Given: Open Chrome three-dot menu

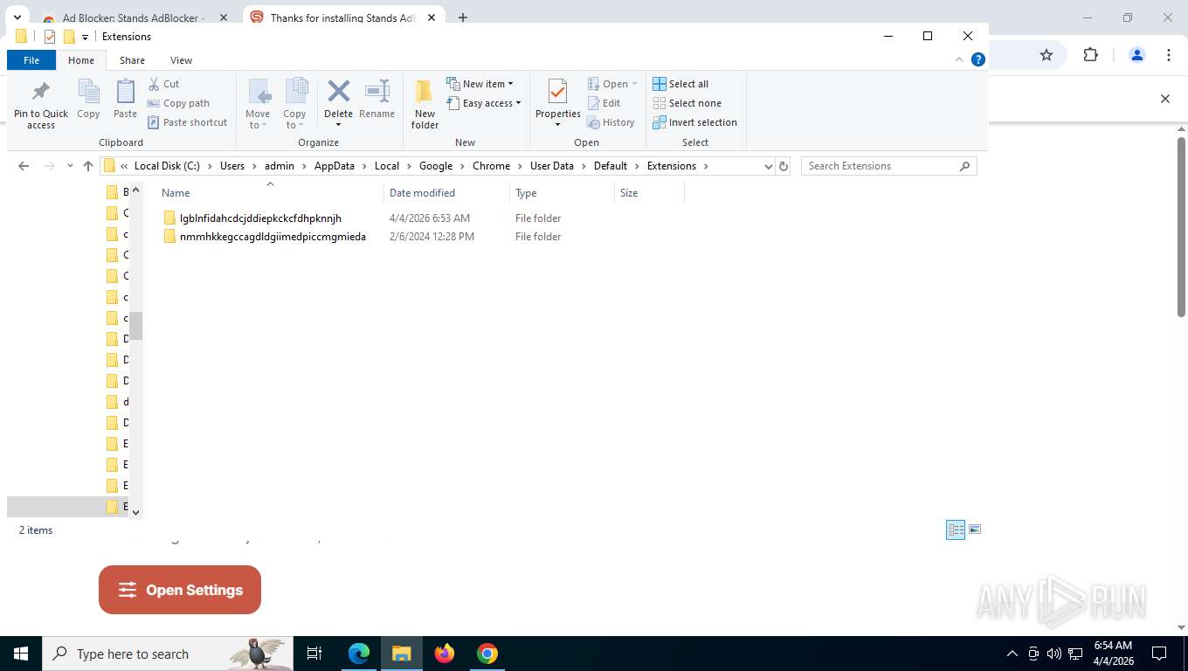Looking at the screenshot, I should pyautogui.click(x=1169, y=55).
